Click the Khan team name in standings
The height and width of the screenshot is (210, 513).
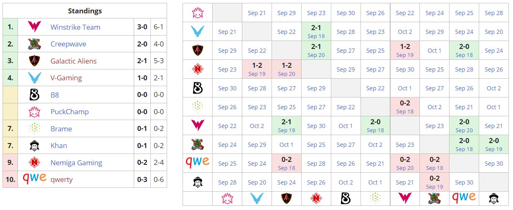click(58, 146)
